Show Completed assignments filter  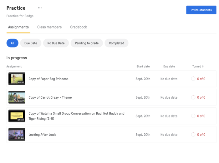coord(116,43)
